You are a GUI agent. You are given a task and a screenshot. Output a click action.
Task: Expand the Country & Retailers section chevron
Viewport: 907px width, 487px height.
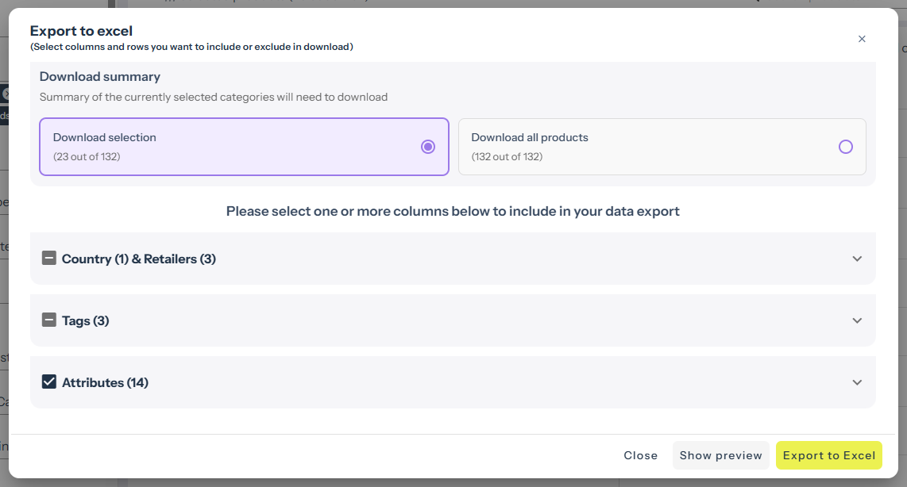[857, 259]
